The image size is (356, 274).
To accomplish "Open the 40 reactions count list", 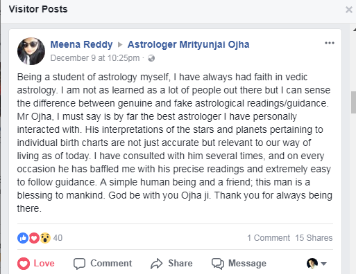I will click(x=58, y=238).
